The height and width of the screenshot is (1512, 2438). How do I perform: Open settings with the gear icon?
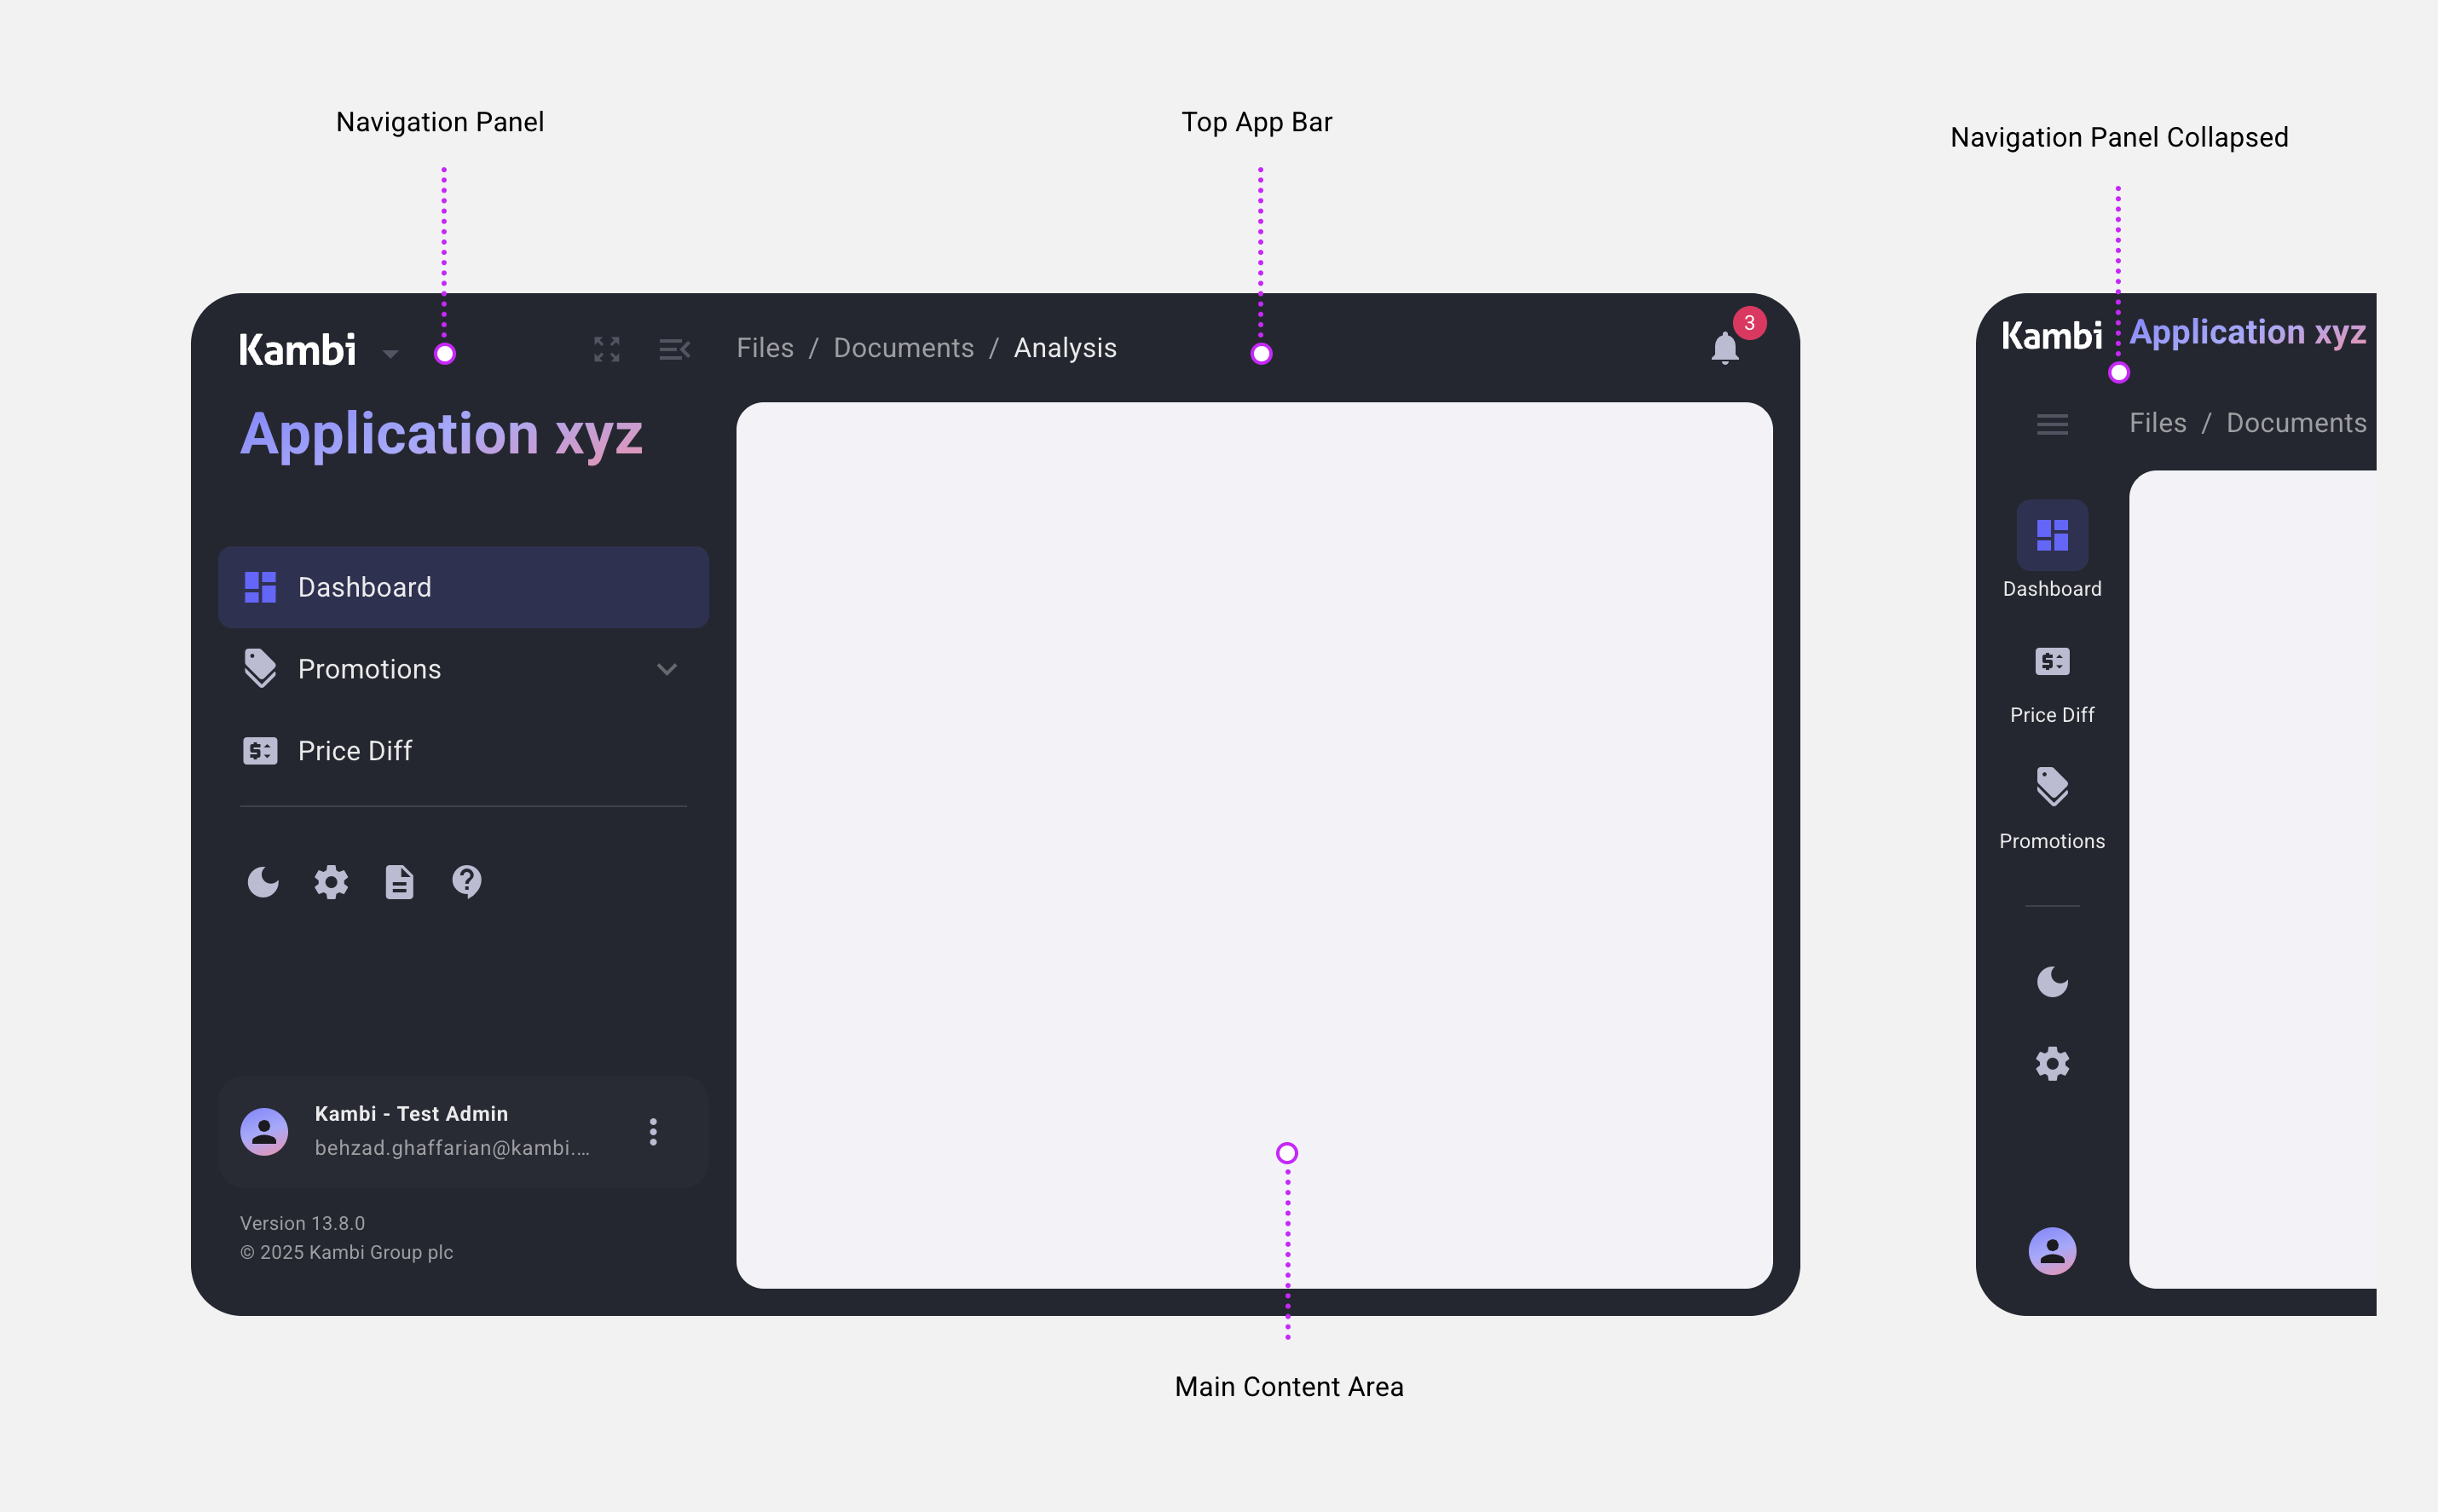pos(331,882)
